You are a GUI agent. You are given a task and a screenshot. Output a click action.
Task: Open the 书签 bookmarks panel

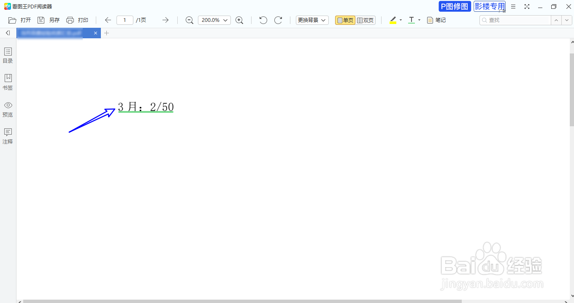tap(8, 82)
